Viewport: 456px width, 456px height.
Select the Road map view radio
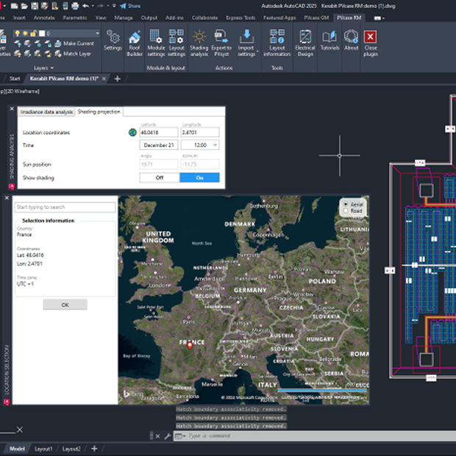[345, 211]
